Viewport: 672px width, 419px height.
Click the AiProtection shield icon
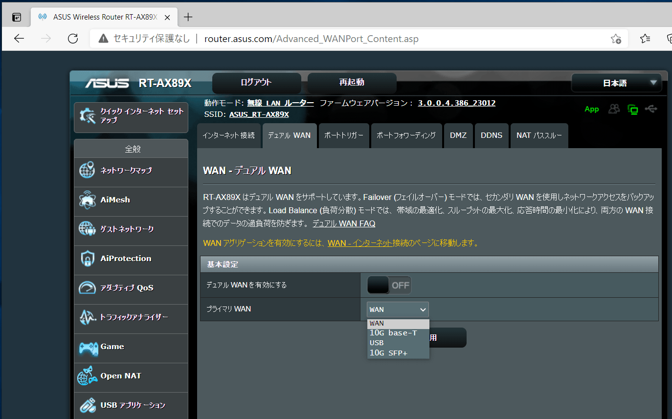point(87,259)
